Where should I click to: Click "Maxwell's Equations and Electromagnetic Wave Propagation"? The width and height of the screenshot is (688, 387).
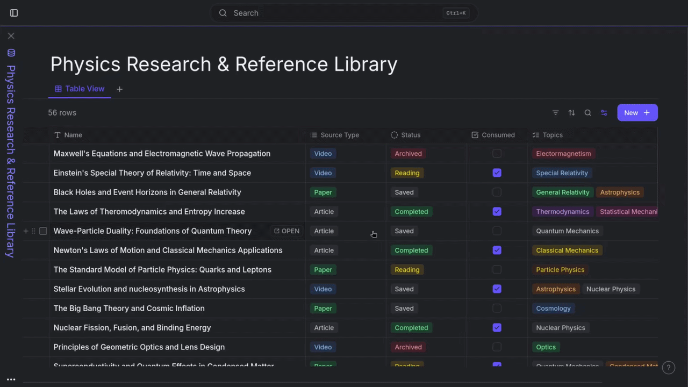click(x=162, y=154)
